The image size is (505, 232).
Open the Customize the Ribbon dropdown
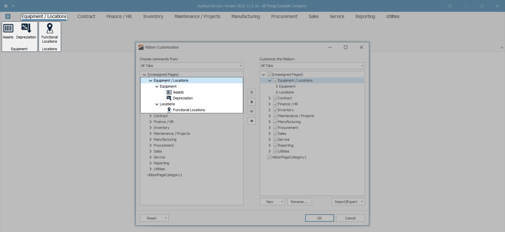pos(312,66)
